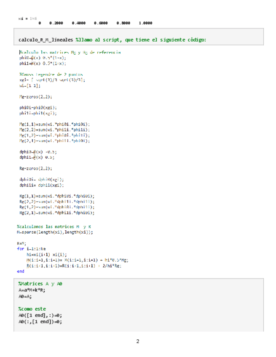
Task: Click the value 1.0000 in xi output
Action: click(146, 23)
